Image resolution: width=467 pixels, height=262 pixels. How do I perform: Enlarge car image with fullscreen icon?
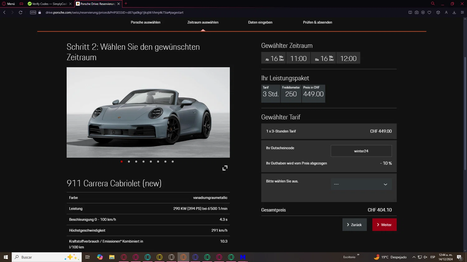[225, 168]
